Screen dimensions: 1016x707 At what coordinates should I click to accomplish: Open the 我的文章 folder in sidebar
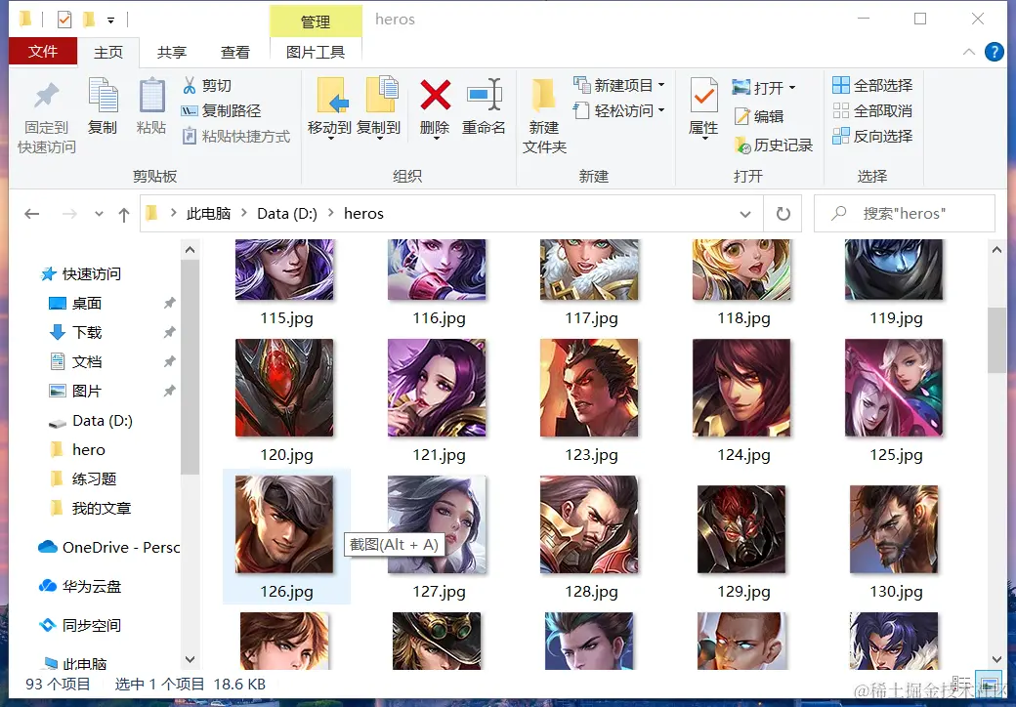pyautogui.click(x=90, y=508)
